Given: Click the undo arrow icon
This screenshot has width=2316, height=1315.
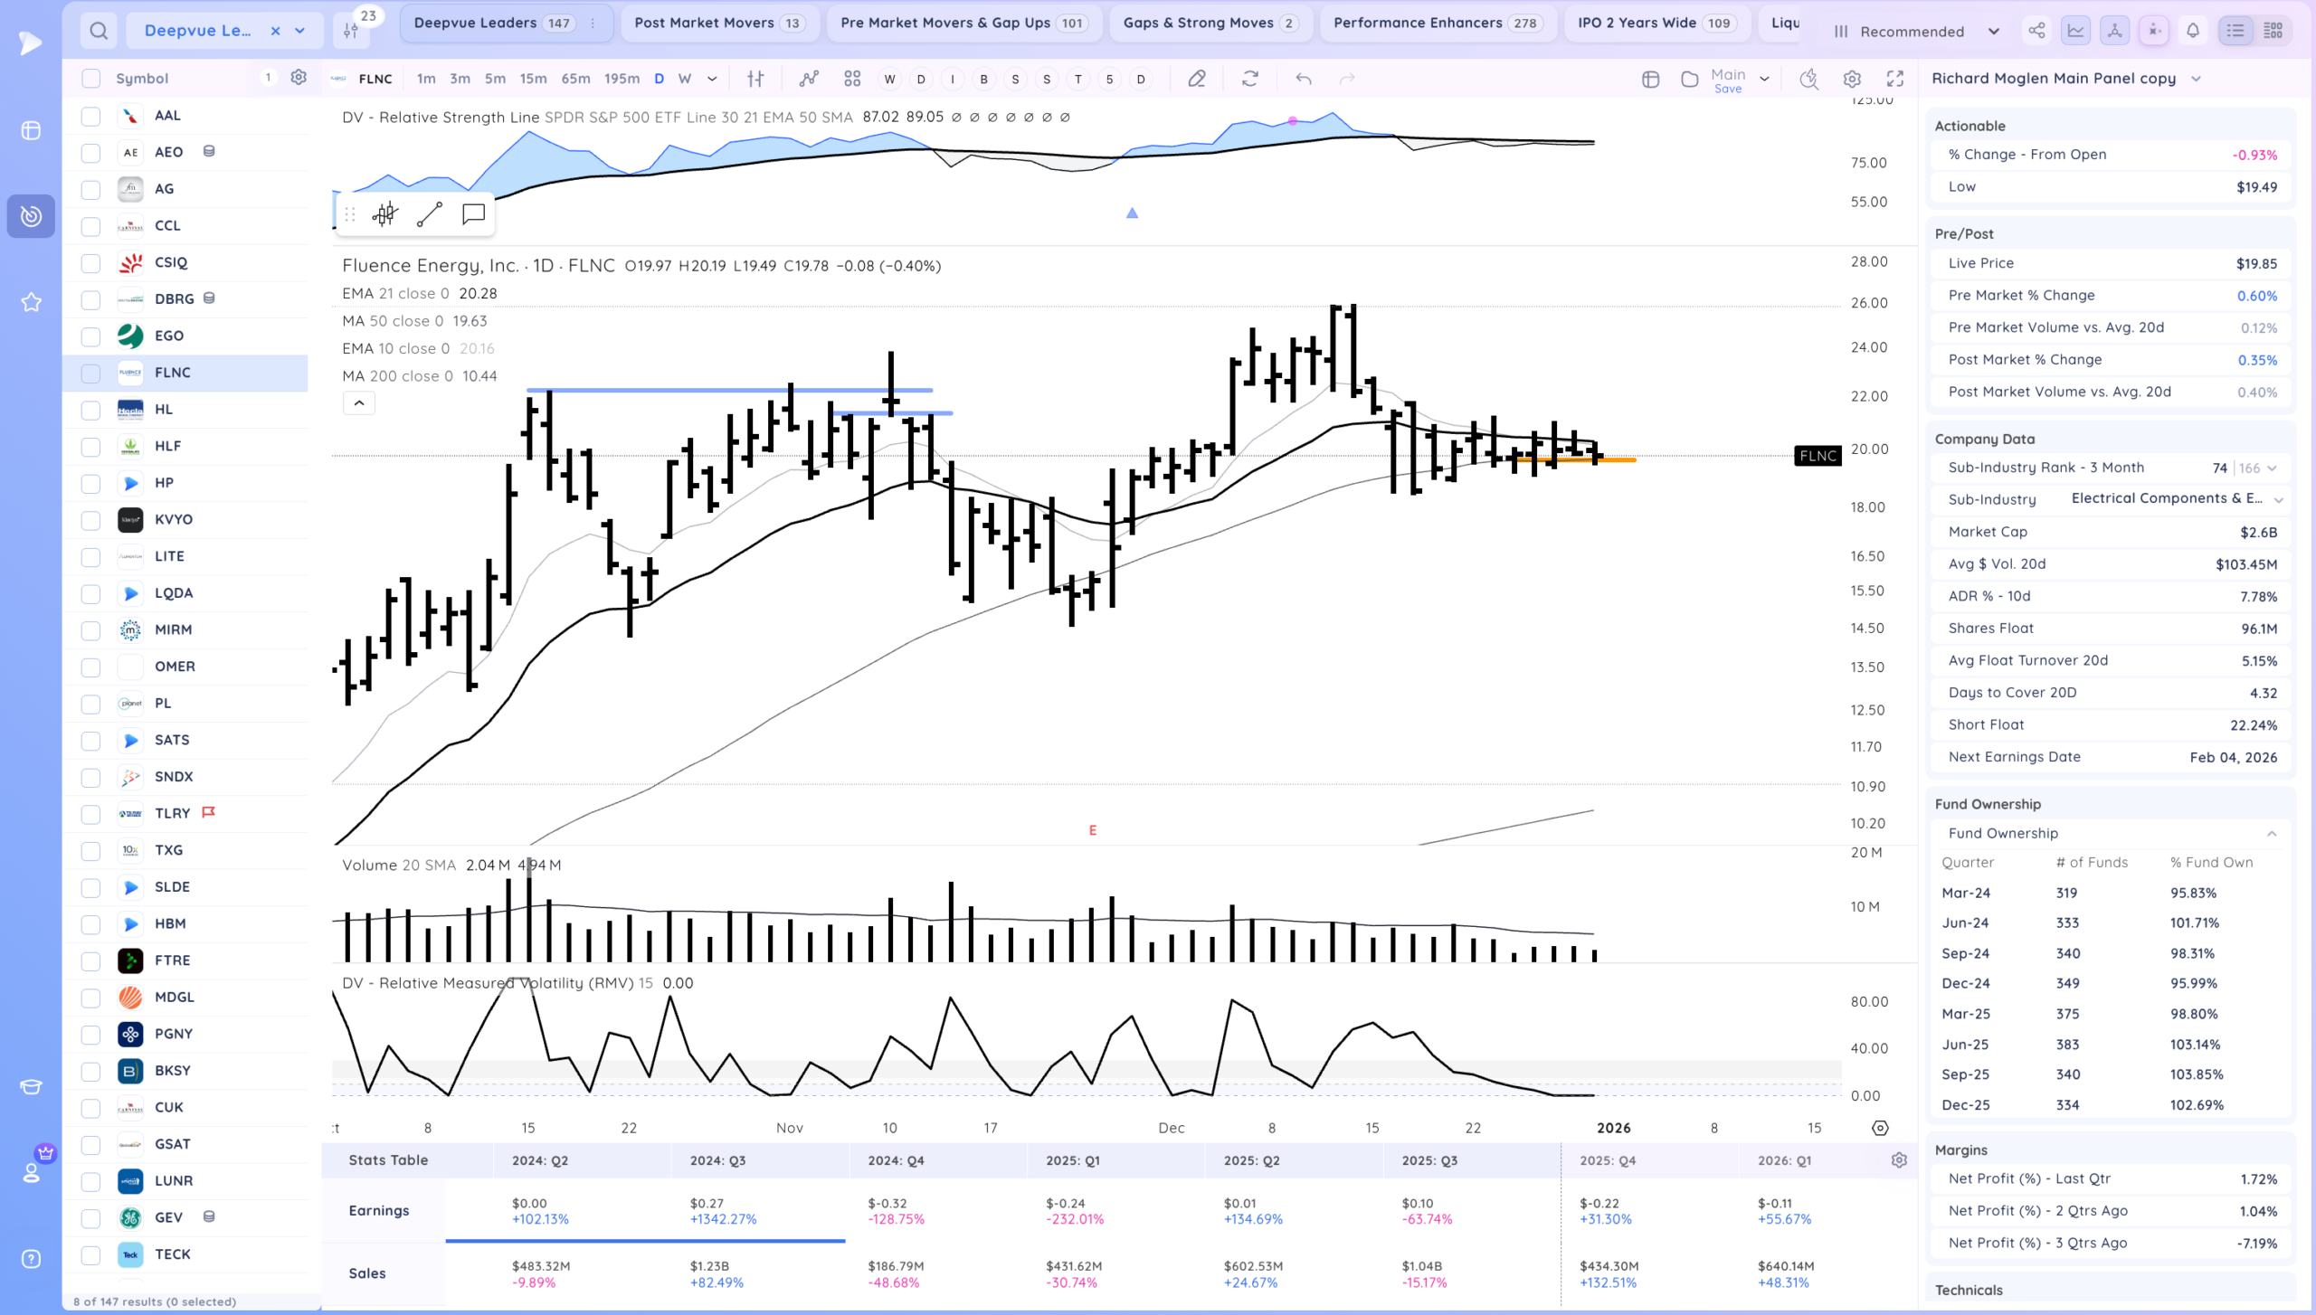Looking at the screenshot, I should [1303, 79].
